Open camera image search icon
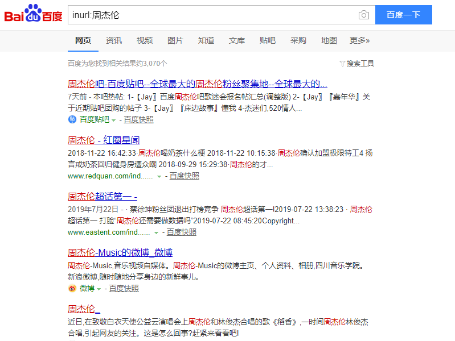This screenshot has width=455, height=341. click(x=363, y=15)
